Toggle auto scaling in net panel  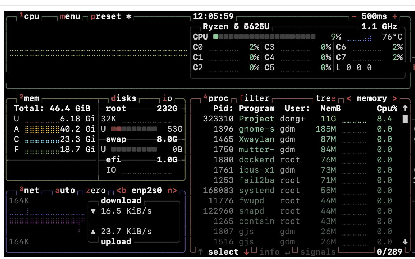[65, 191]
